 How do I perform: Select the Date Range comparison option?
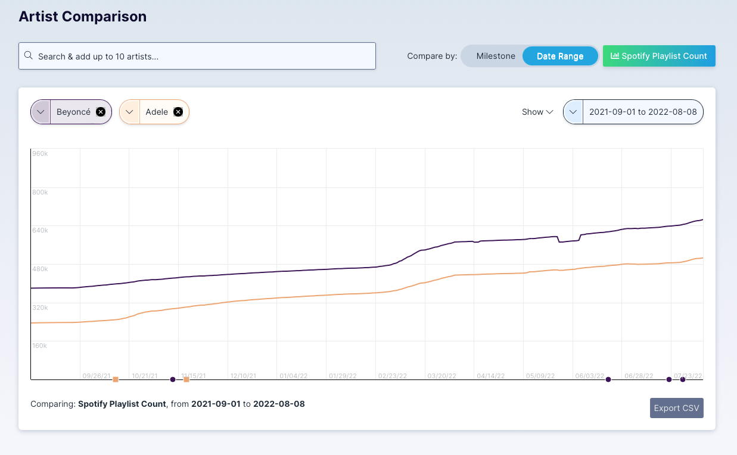coord(559,56)
